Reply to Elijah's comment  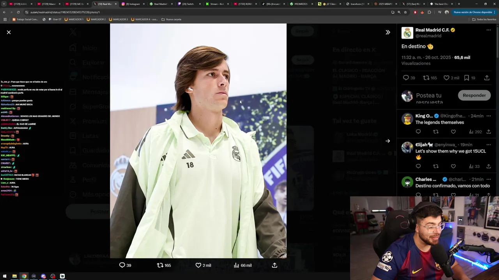click(x=418, y=166)
